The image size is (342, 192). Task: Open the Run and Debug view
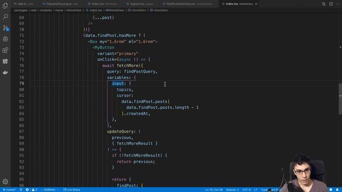5,39
